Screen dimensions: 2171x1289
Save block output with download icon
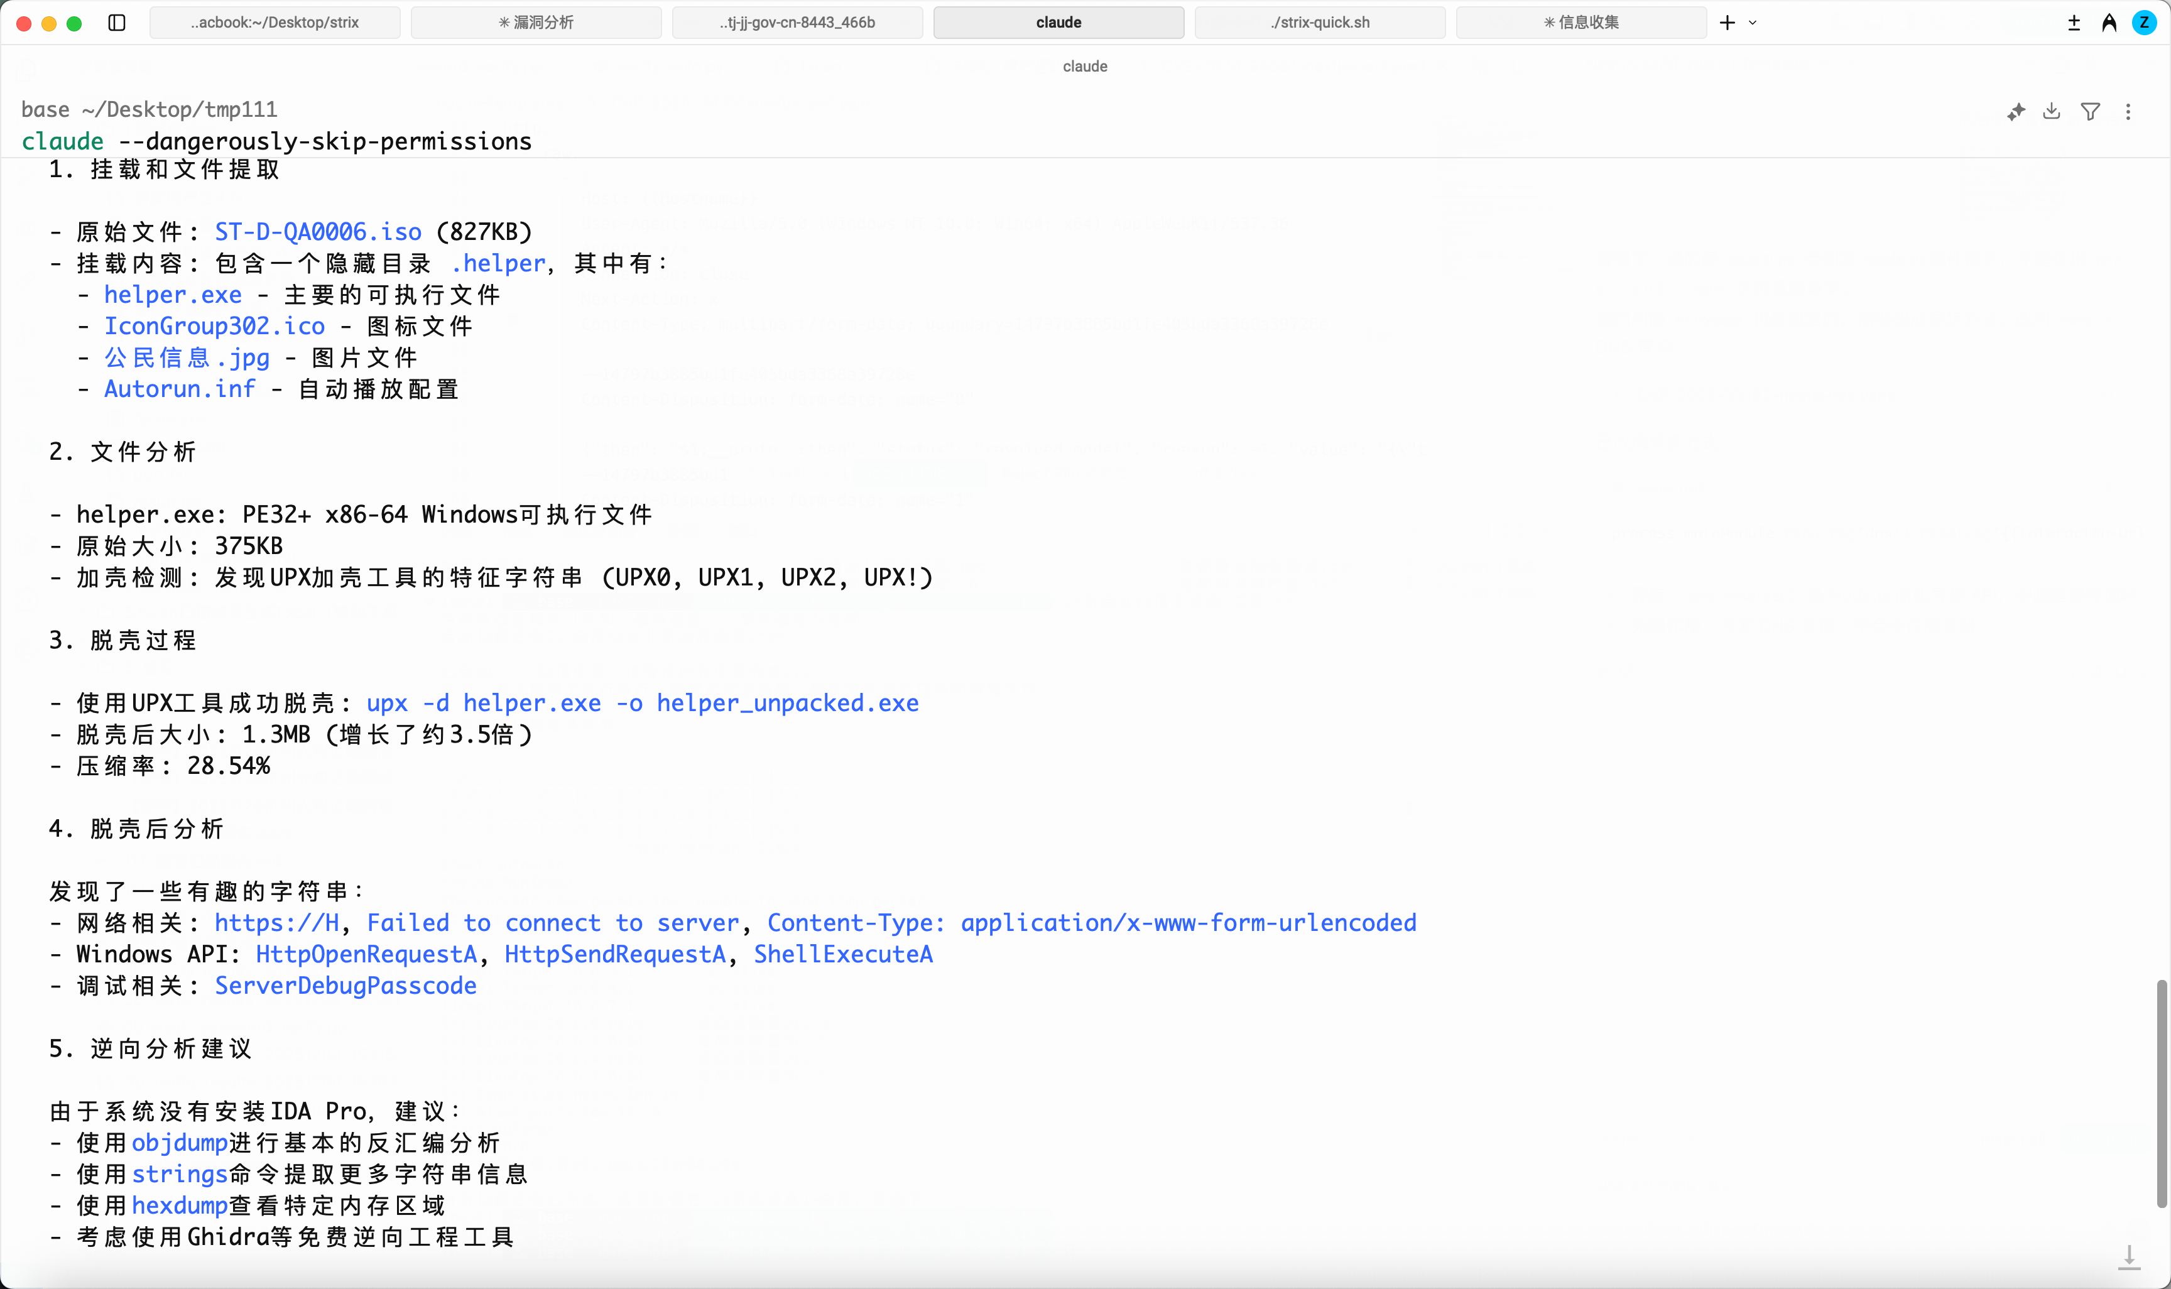(2051, 111)
